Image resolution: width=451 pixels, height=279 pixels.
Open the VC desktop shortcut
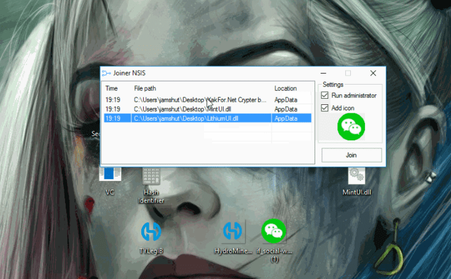coord(111,175)
